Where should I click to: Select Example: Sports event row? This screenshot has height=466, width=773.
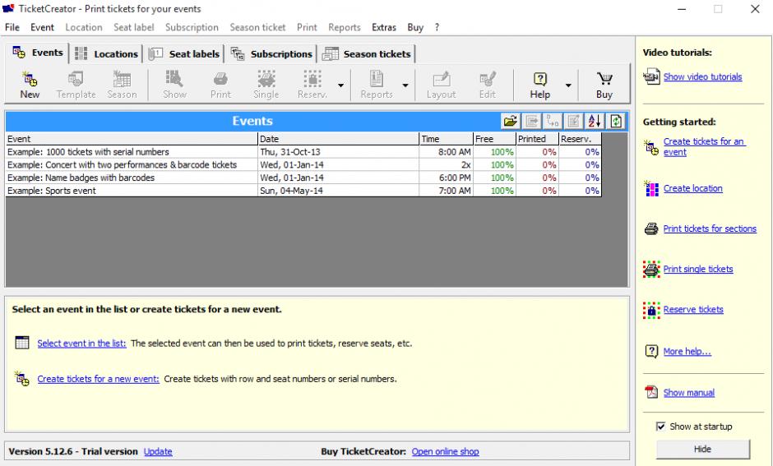pos(303,191)
